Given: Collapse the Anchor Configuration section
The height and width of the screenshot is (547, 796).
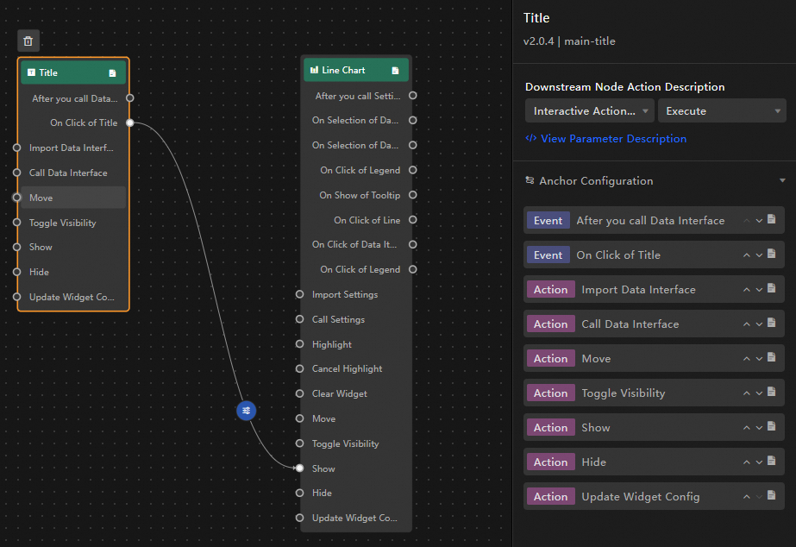Looking at the screenshot, I should (781, 181).
